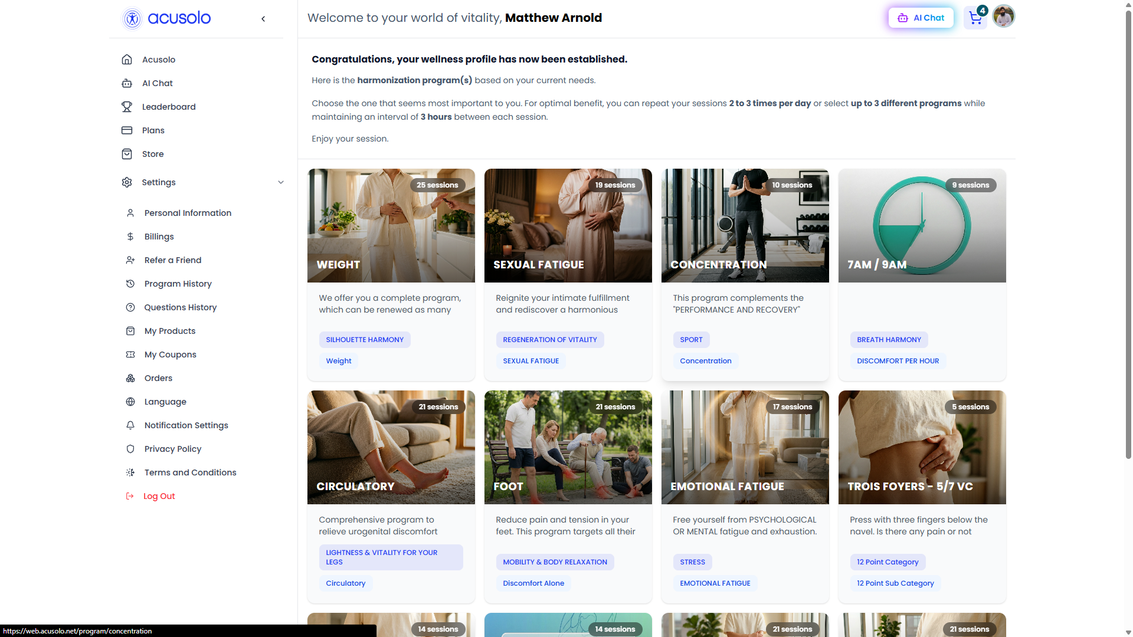1133x637 pixels.
Task: Open Program History menu item
Action: (x=178, y=284)
